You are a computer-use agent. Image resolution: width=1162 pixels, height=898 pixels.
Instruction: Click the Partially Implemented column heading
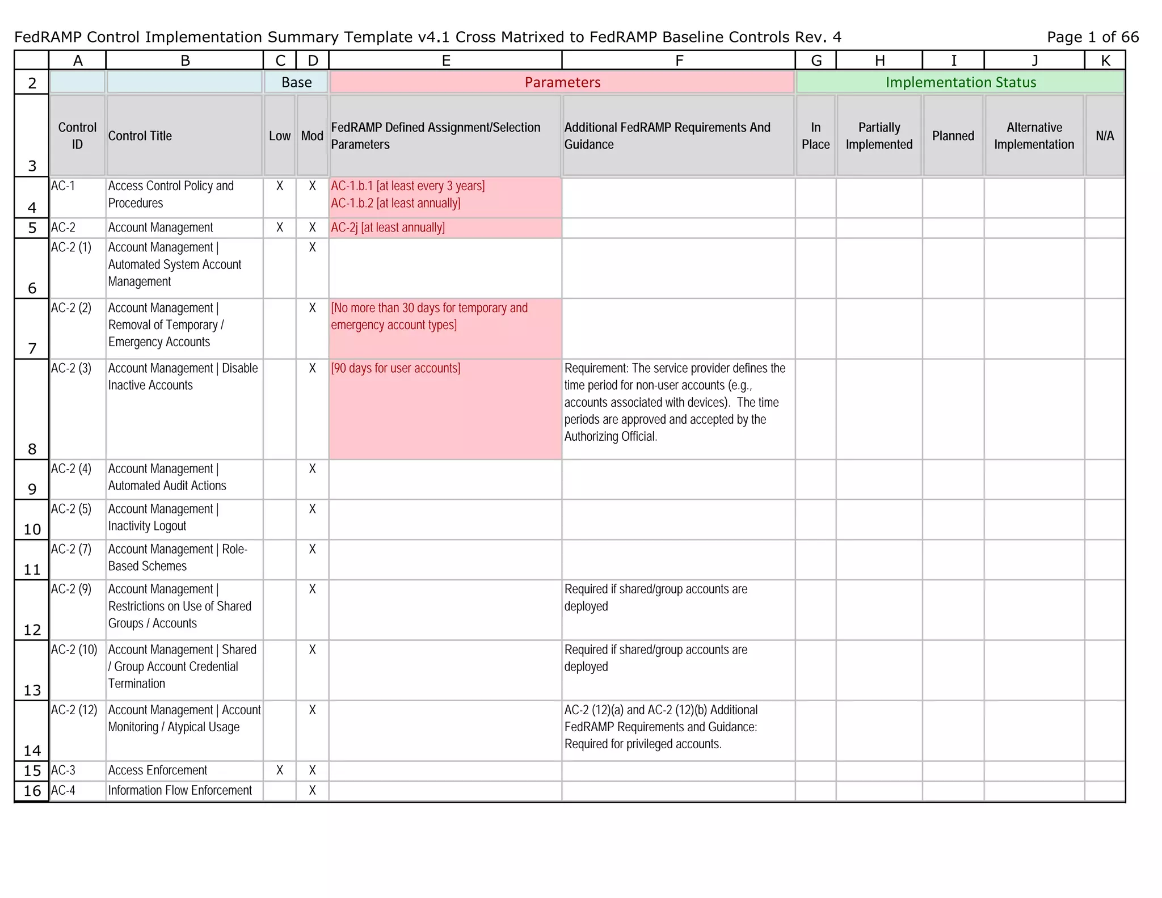click(x=879, y=136)
